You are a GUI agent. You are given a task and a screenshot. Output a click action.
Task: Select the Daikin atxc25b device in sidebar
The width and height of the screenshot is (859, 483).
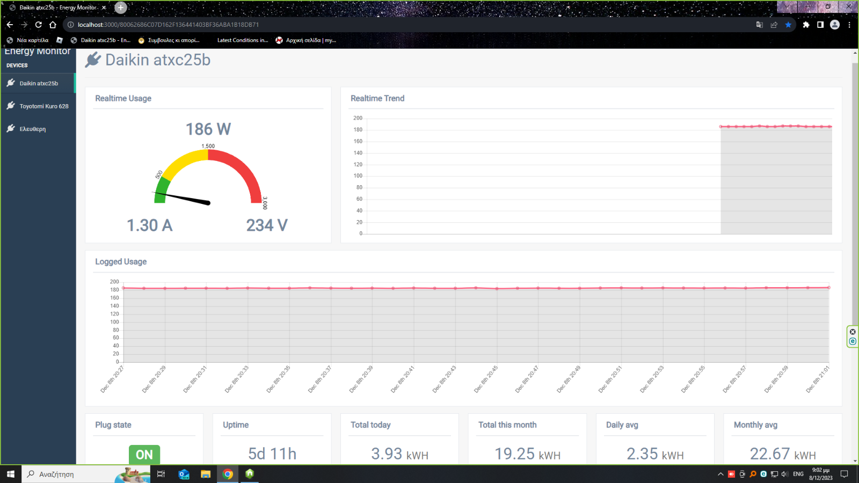pyautogui.click(x=38, y=83)
